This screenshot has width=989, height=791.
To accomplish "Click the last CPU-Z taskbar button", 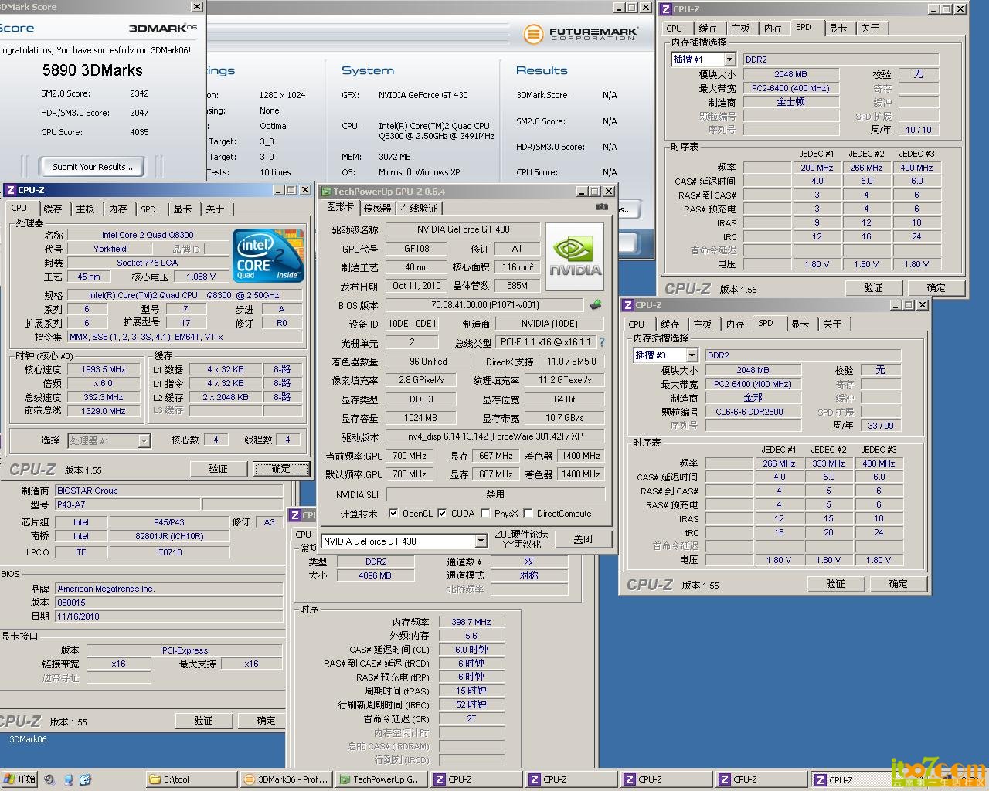I will coord(857,779).
